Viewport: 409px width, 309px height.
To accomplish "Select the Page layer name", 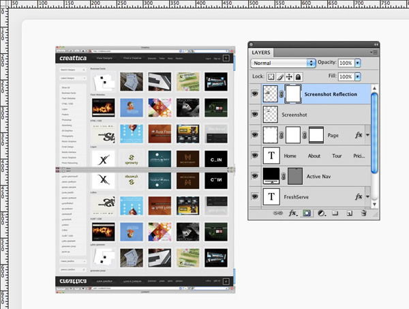I will pyautogui.click(x=333, y=135).
